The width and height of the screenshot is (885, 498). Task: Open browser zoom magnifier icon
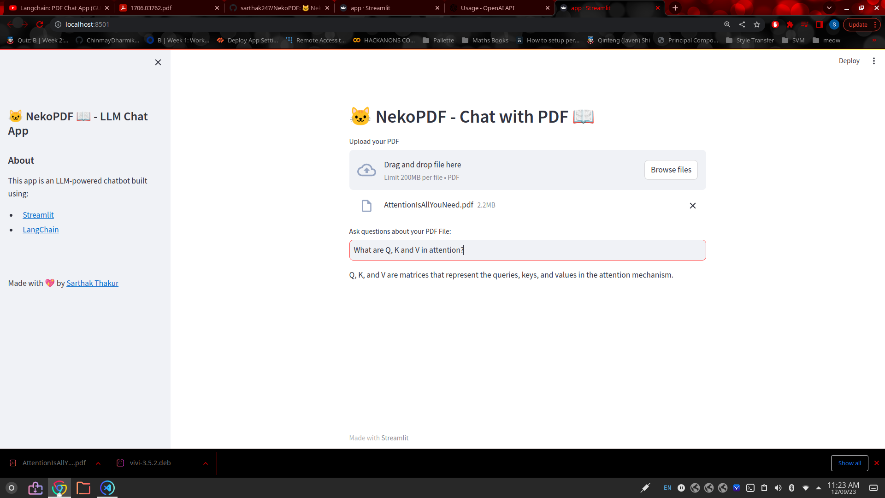[727, 25]
